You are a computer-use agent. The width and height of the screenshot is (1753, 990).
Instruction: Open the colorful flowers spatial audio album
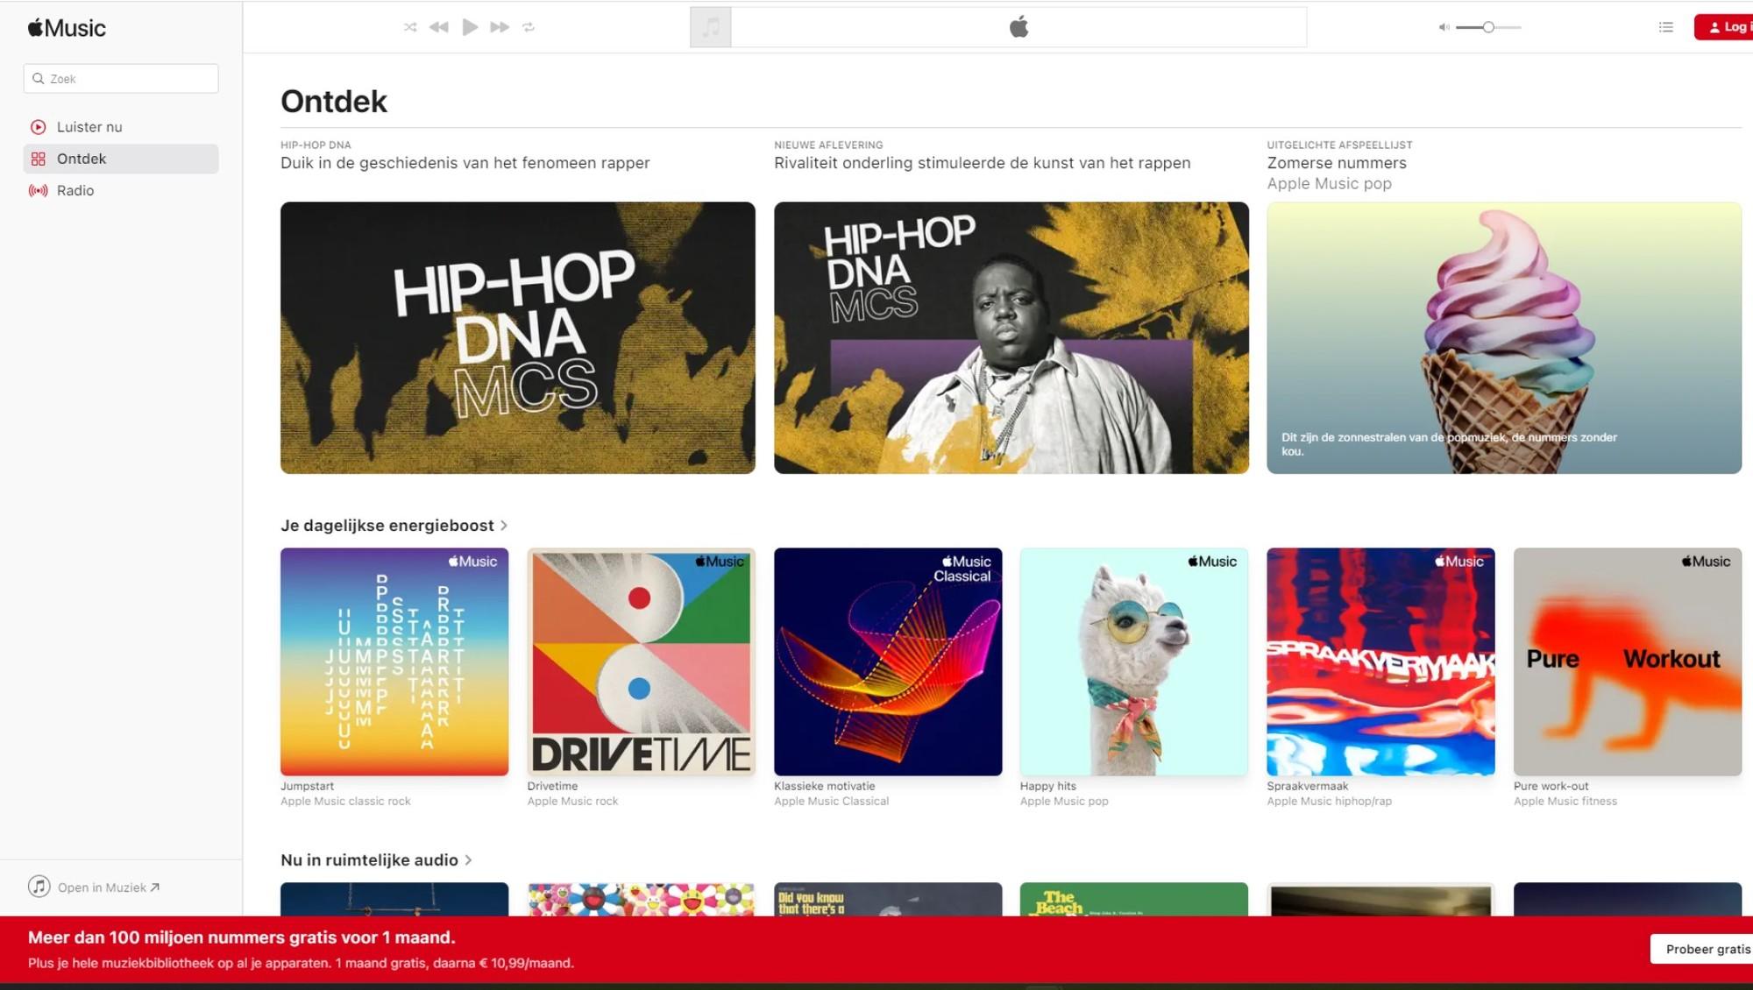point(641,899)
